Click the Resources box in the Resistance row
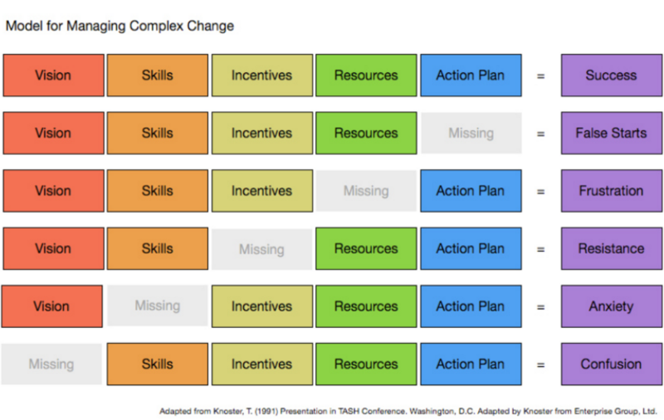This screenshot has height=420, width=664. point(366,249)
